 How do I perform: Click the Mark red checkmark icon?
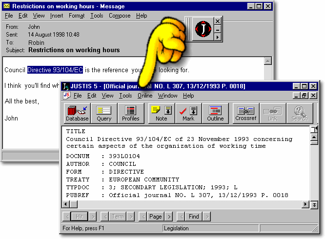point(183,111)
